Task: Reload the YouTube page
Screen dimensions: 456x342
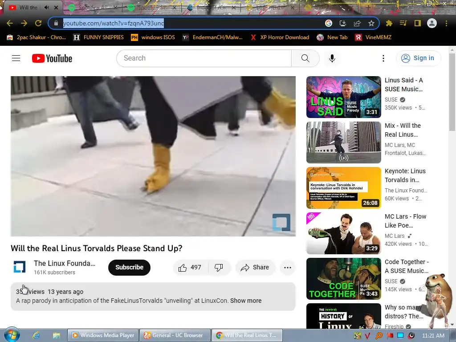Action: click(x=38, y=23)
